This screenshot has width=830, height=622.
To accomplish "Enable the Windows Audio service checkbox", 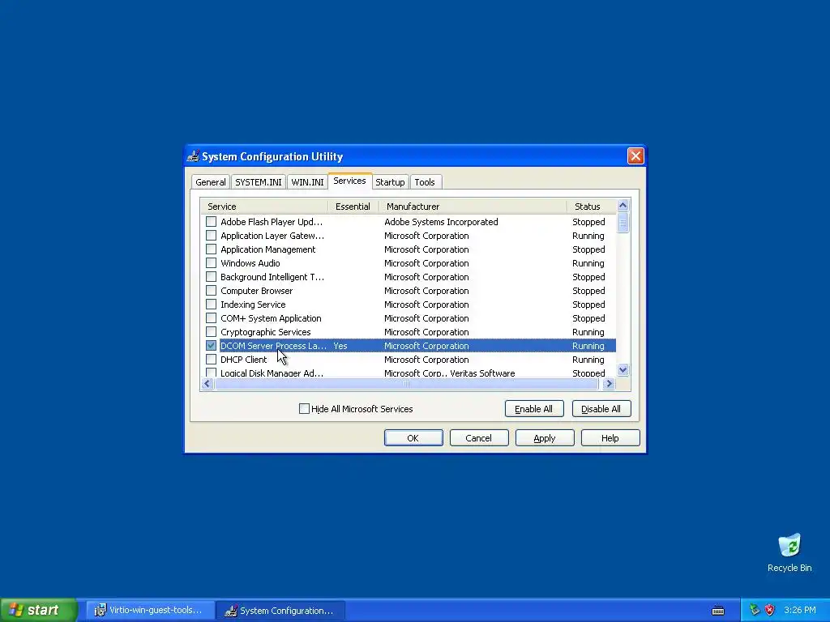I will tap(212, 263).
